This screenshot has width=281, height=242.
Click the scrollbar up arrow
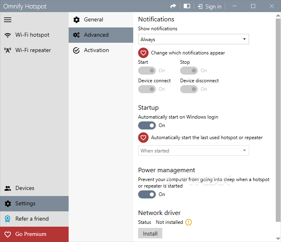(x=278, y=15)
